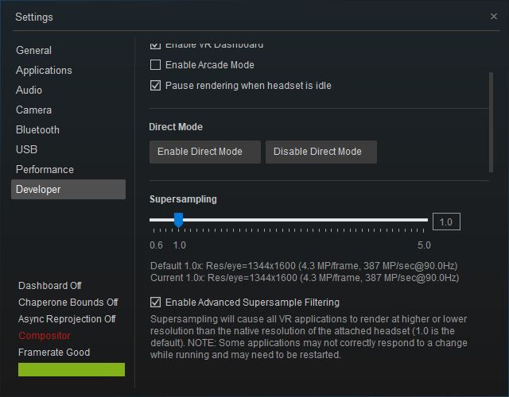Image resolution: width=509 pixels, height=397 pixels.
Task: Click the Enable Direct Mode button
Action: 205,152
